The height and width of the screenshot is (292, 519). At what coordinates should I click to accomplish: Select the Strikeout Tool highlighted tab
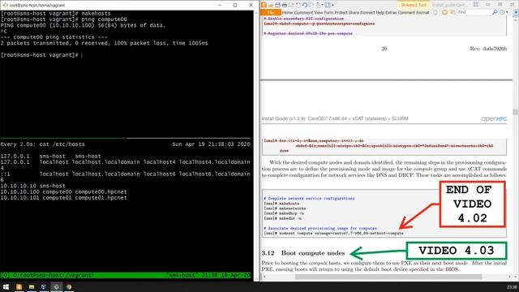[414, 5]
